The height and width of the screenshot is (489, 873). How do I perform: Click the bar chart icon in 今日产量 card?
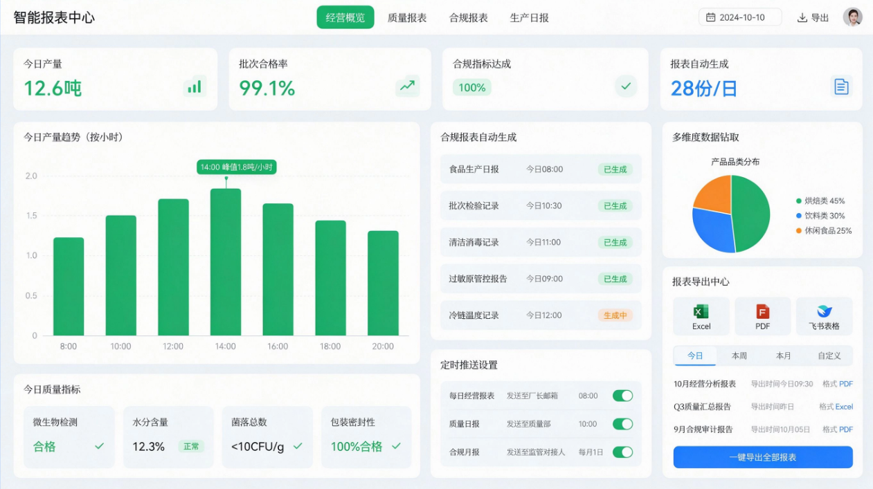pos(195,86)
